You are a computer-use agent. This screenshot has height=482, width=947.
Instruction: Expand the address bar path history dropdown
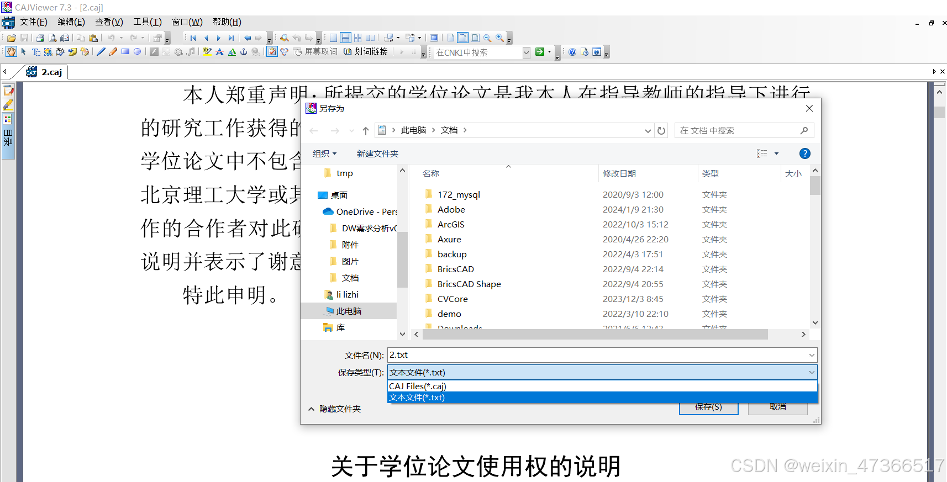(x=648, y=131)
